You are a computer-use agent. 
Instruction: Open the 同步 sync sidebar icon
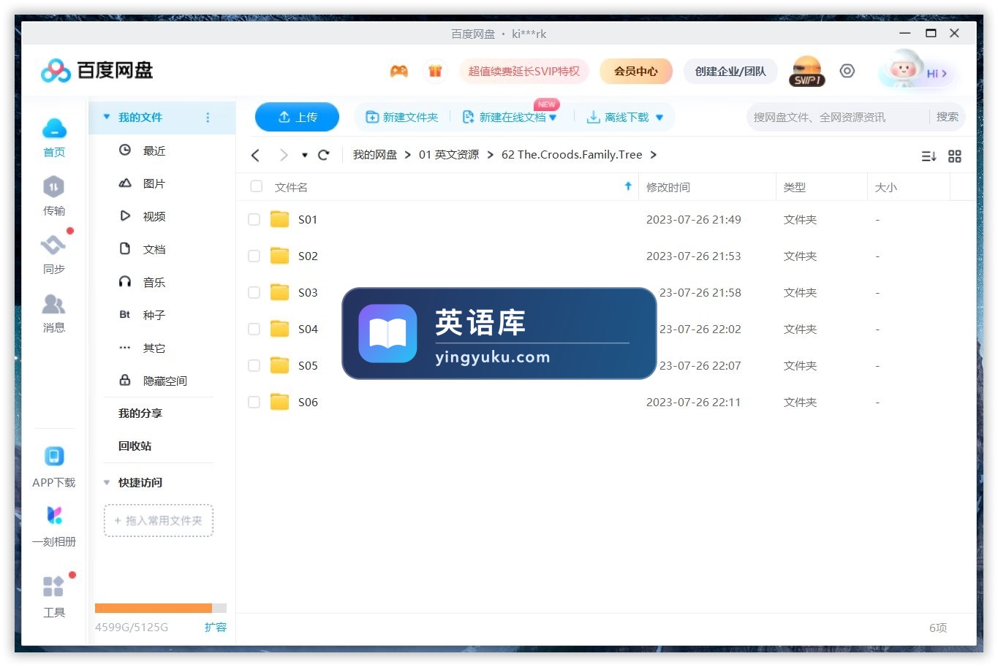point(53,245)
